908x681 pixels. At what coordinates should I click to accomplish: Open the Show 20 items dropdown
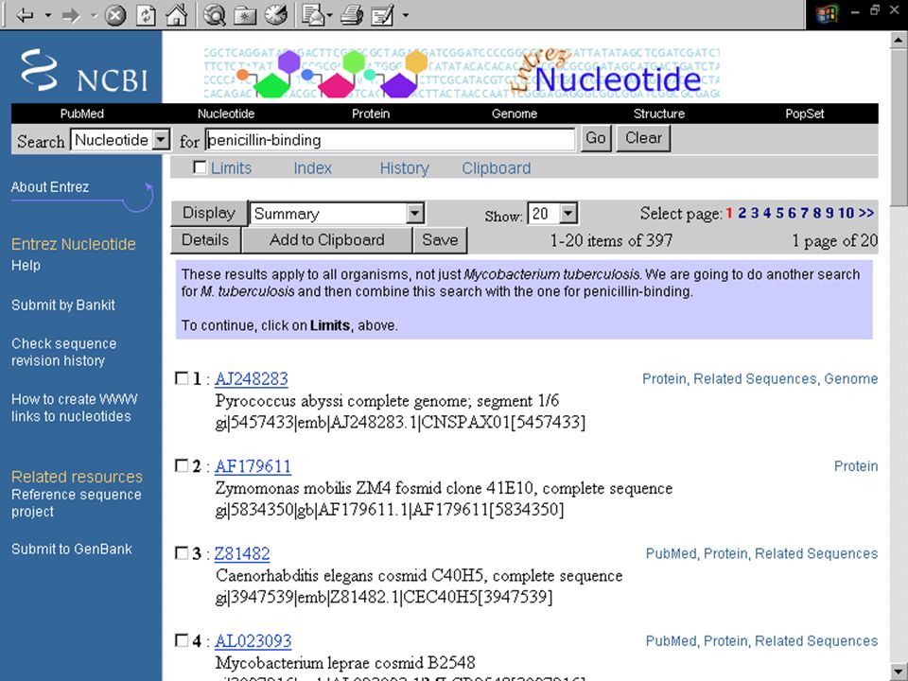click(552, 214)
